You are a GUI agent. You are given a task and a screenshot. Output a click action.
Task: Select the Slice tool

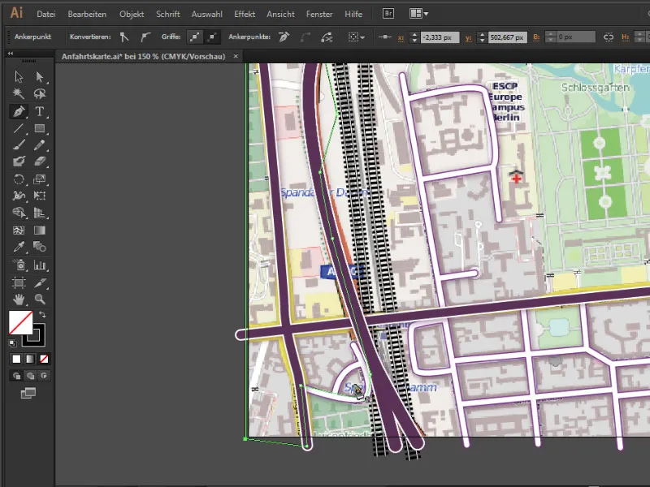[39, 282]
